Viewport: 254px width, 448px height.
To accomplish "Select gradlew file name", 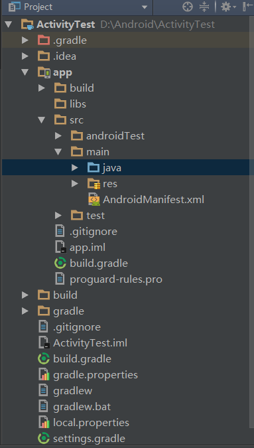I will pyautogui.click(x=73, y=391).
